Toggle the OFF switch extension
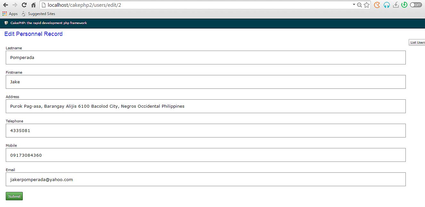This screenshot has width=425, height=207. click(416, 5)
